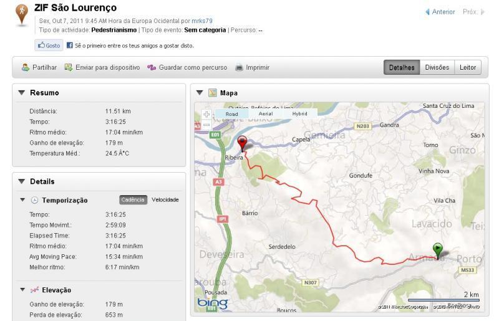Switch the timing view to Cadência
This screenshot has width=499, height=321.
coord(133,200)
